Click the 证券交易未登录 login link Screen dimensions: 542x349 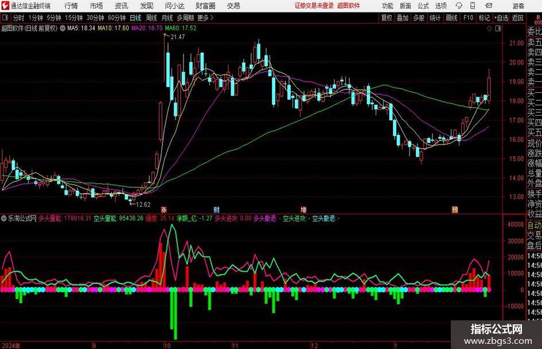coord(314,6)
